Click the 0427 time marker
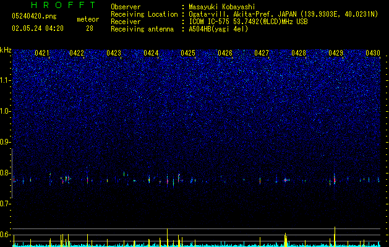Image resolution: width=389 pixels, height=247 pixels. click(262, 53)
